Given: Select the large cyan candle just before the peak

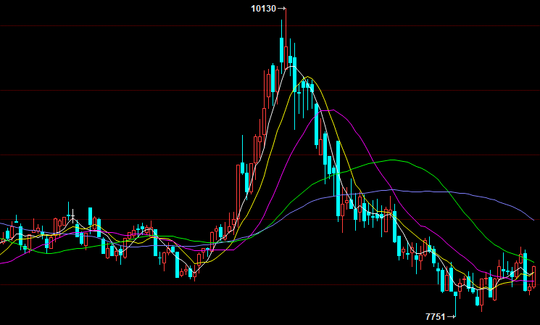Looking at the screenshot, I should [x=281, y=51].
